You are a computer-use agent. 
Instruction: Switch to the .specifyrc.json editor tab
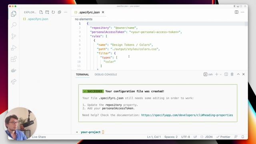click(89, 12)
